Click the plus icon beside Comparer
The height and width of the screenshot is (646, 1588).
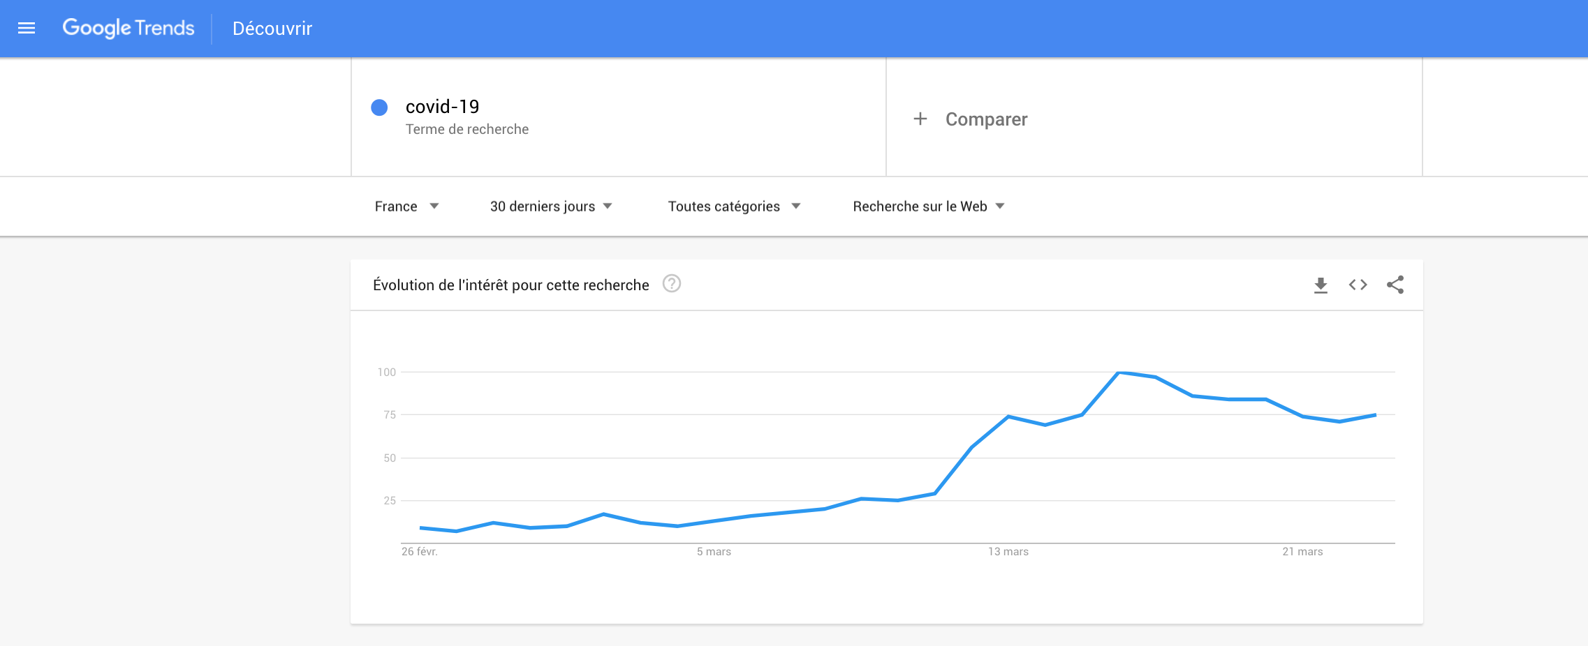click(920, 119)
